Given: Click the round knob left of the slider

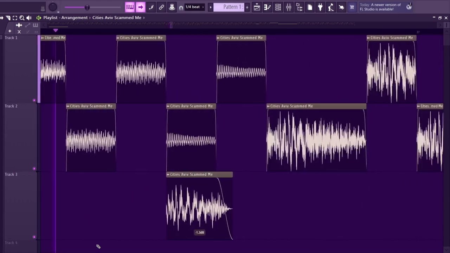Looking at the screenshot, I should pos(53,7).
